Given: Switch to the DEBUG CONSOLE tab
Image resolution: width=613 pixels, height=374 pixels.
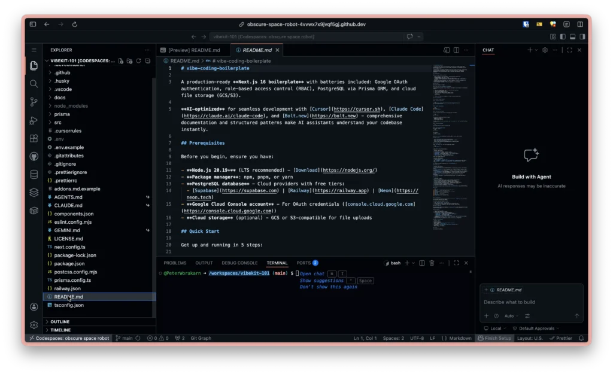Looking at the screenshot, I should click(239, 263).
